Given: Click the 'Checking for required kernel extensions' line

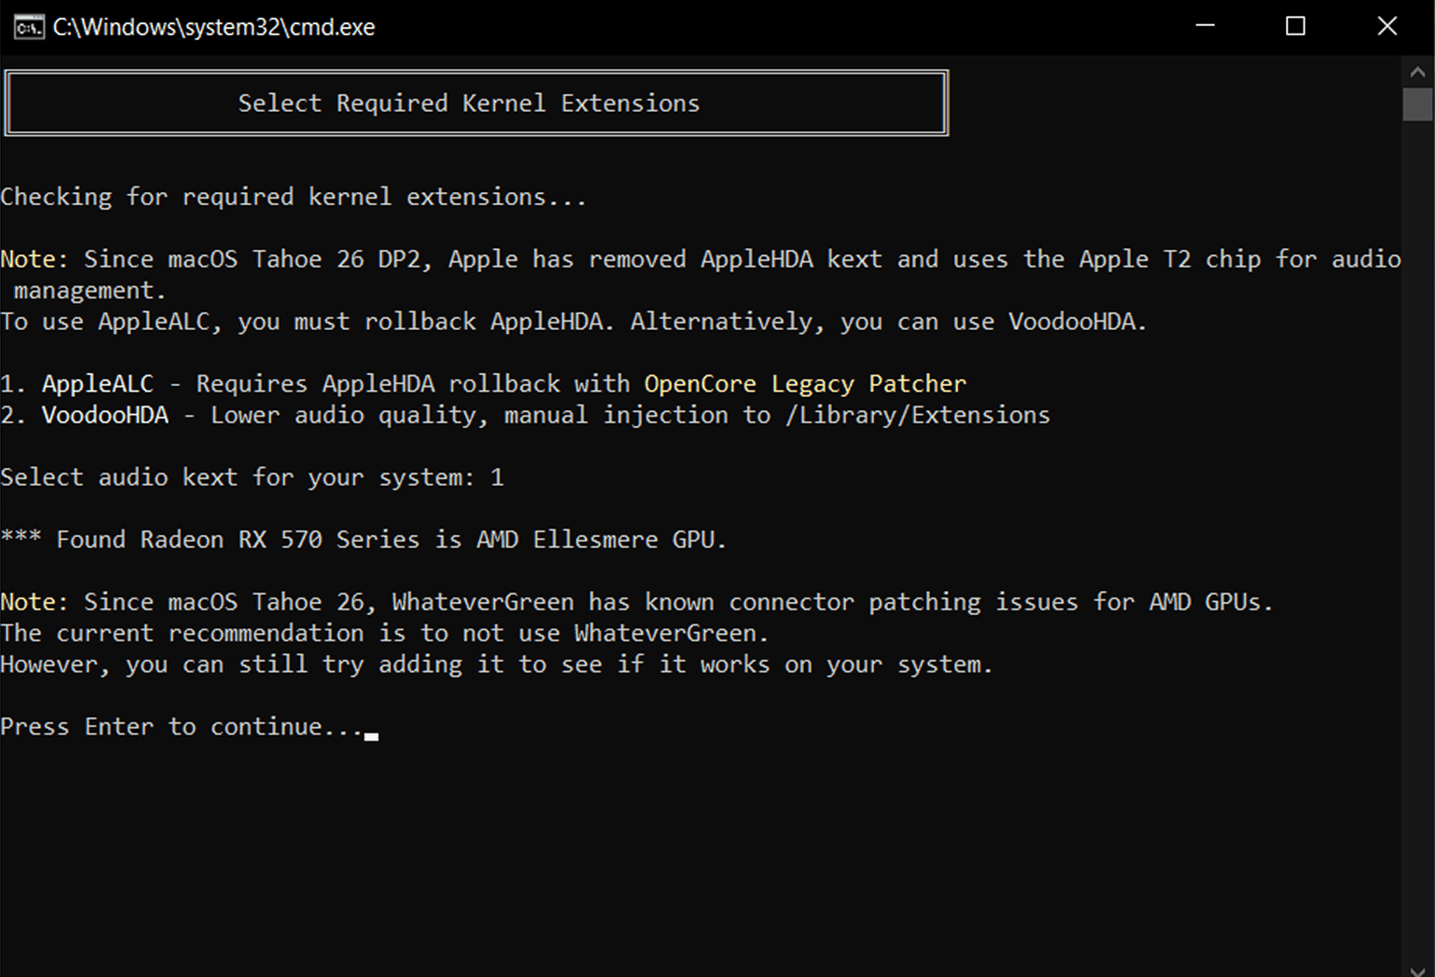Looking at the screenshot, I should 294,197.
